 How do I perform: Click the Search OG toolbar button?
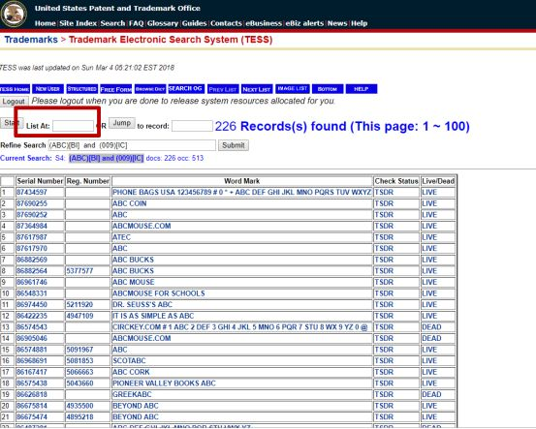pyautogui.click(x=186, y=88)
